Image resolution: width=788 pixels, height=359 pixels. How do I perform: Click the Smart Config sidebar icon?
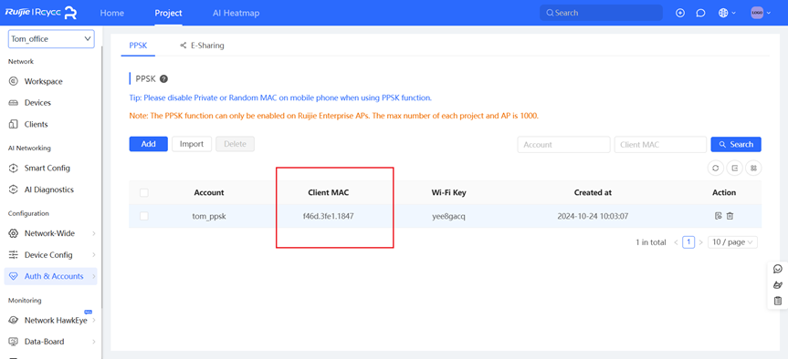14,168
